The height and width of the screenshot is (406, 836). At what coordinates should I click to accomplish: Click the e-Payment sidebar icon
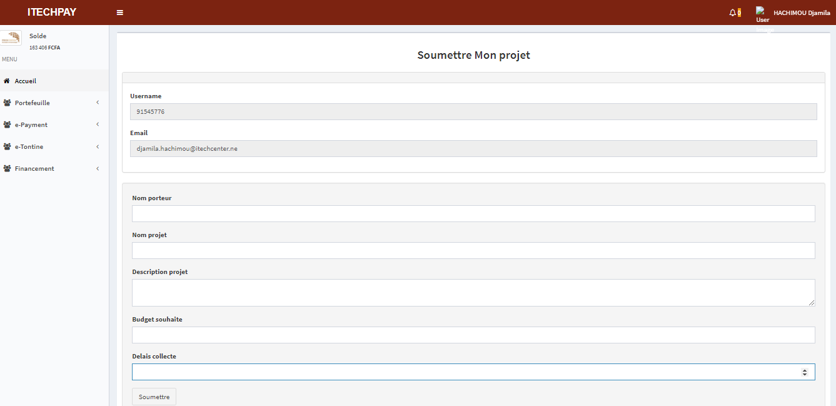pos(7,124)
